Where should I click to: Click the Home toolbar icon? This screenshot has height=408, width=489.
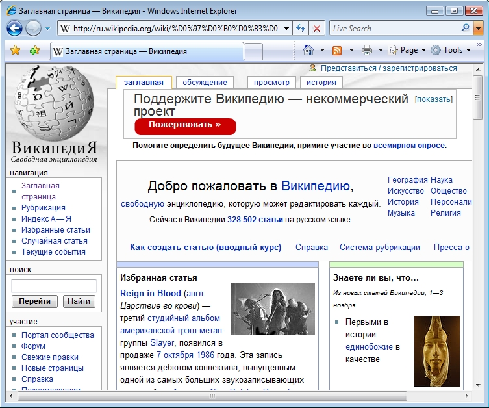click(x=308, y=50)
